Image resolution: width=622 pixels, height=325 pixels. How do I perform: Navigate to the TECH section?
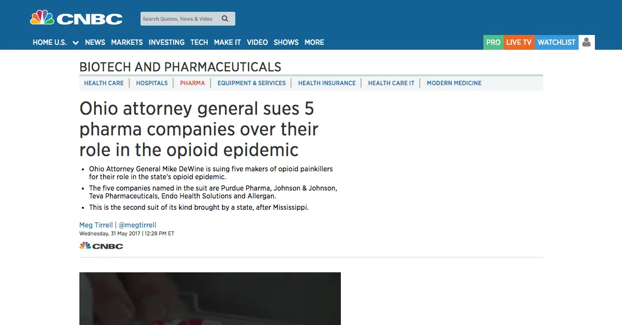pos(199,42)
